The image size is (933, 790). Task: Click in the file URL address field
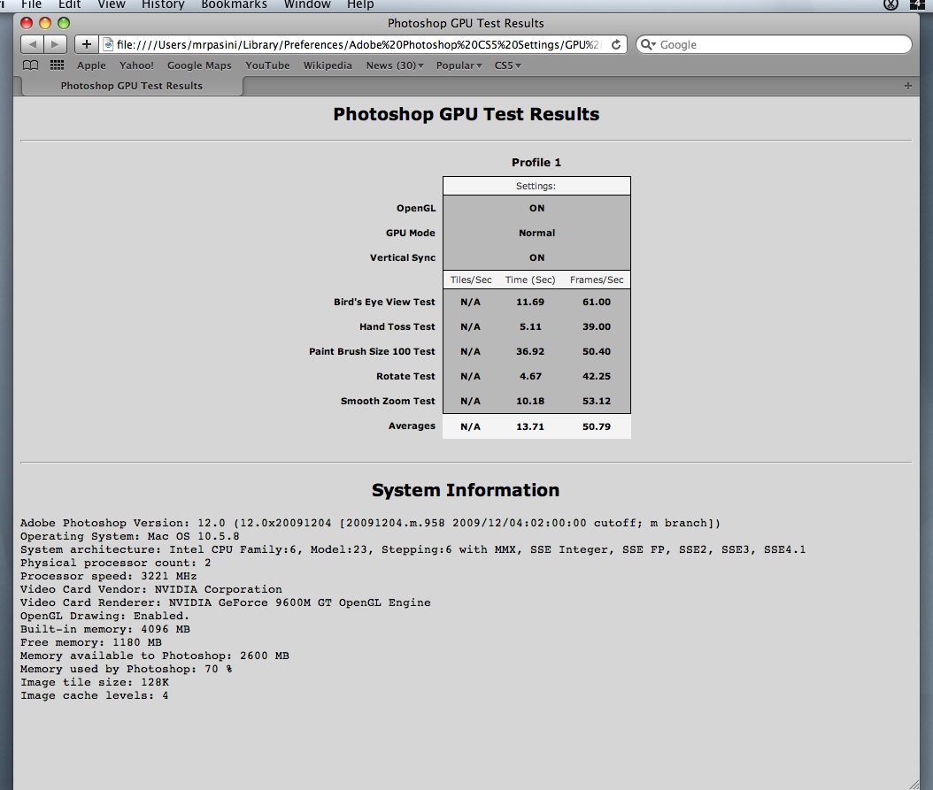(x=354, y=44)
